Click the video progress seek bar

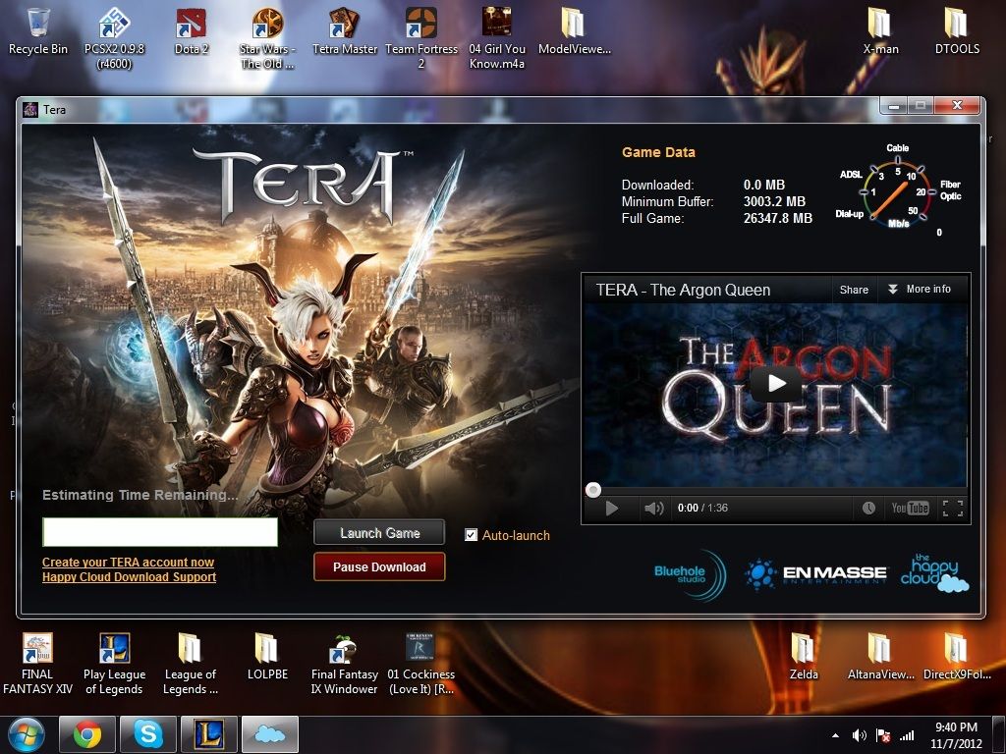[x=776, y=490]
